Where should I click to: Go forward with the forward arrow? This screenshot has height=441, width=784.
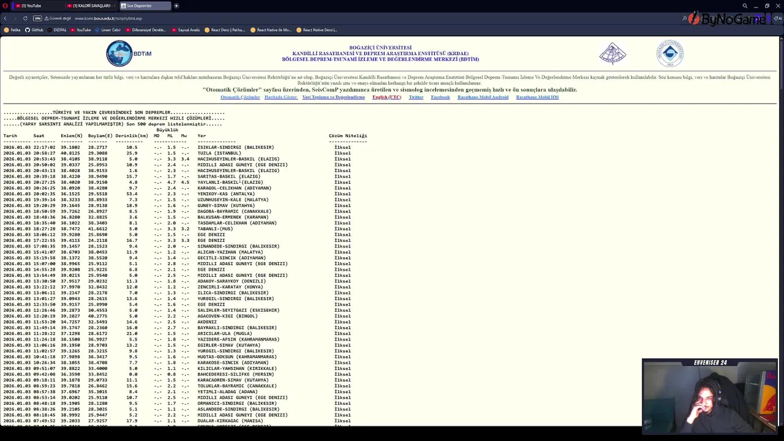(x=15, y=18)
